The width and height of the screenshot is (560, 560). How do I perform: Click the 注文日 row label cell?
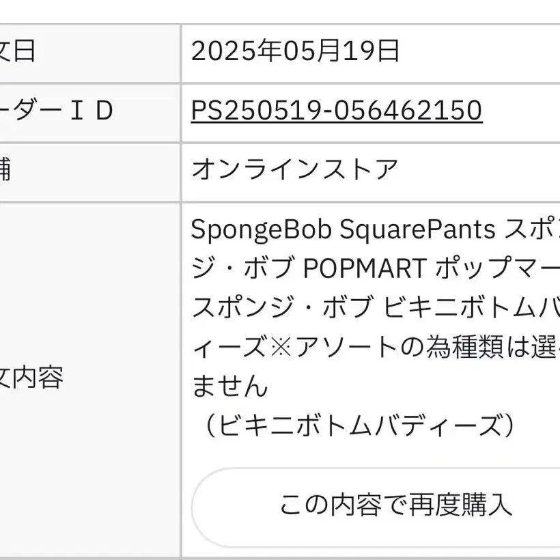pyautogui.click(x=20, y=52)
